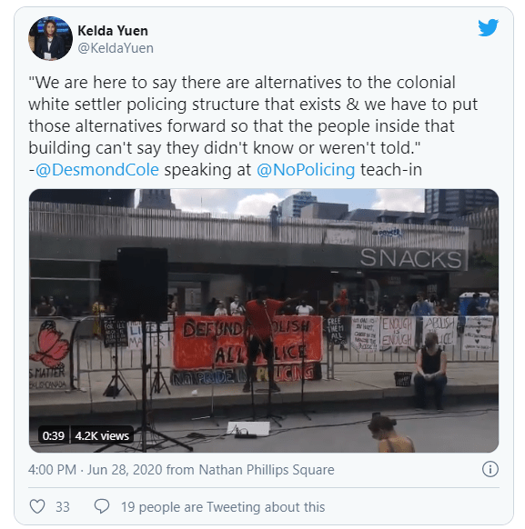
Task: Click the 4.2K views label
Action: click(102, 436)
